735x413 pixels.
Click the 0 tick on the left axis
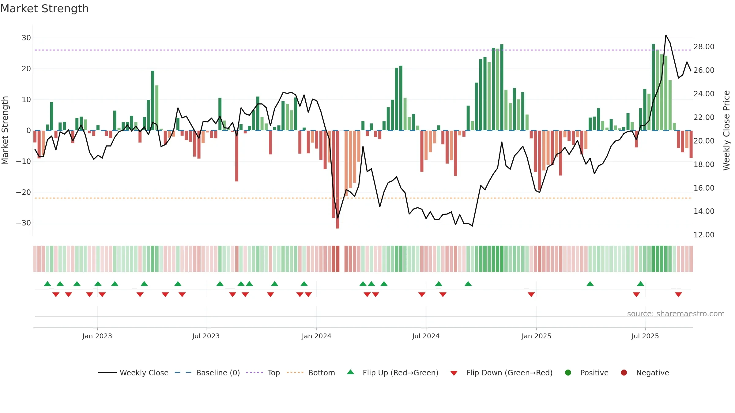click(x=28, y=131)
